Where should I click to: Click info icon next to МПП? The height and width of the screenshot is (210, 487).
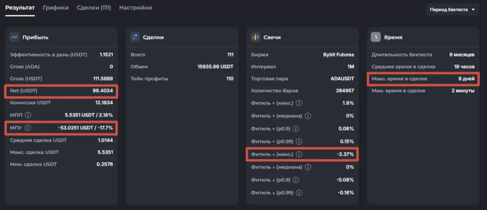28,115
